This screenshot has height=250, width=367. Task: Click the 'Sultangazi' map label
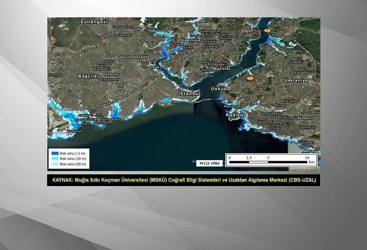click(x=94, y=21)
